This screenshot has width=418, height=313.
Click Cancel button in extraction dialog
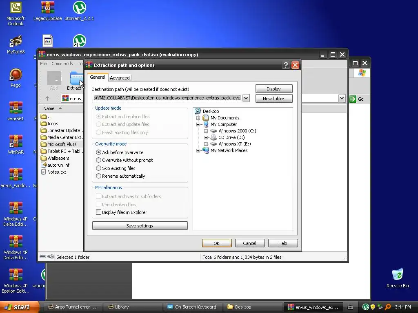pyautogui.click(x=250, y=243)
